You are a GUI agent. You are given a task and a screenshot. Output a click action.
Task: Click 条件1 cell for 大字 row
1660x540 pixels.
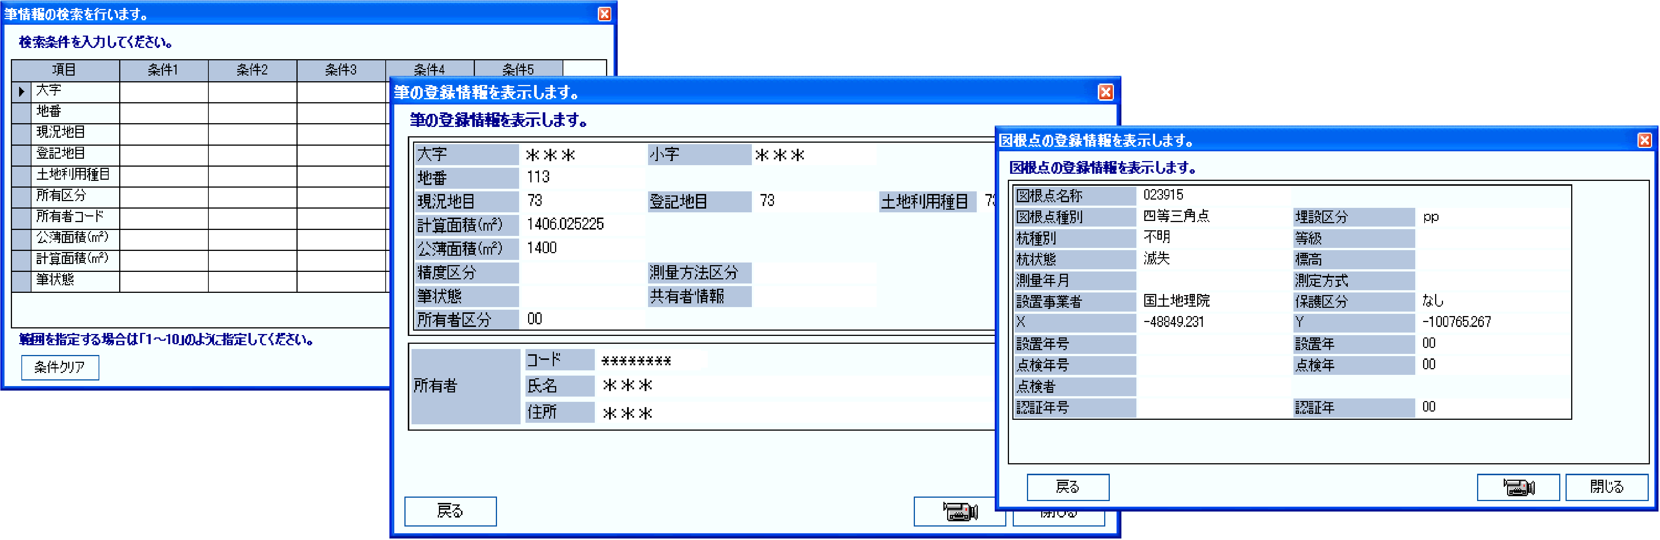click(x=164, y=91)
